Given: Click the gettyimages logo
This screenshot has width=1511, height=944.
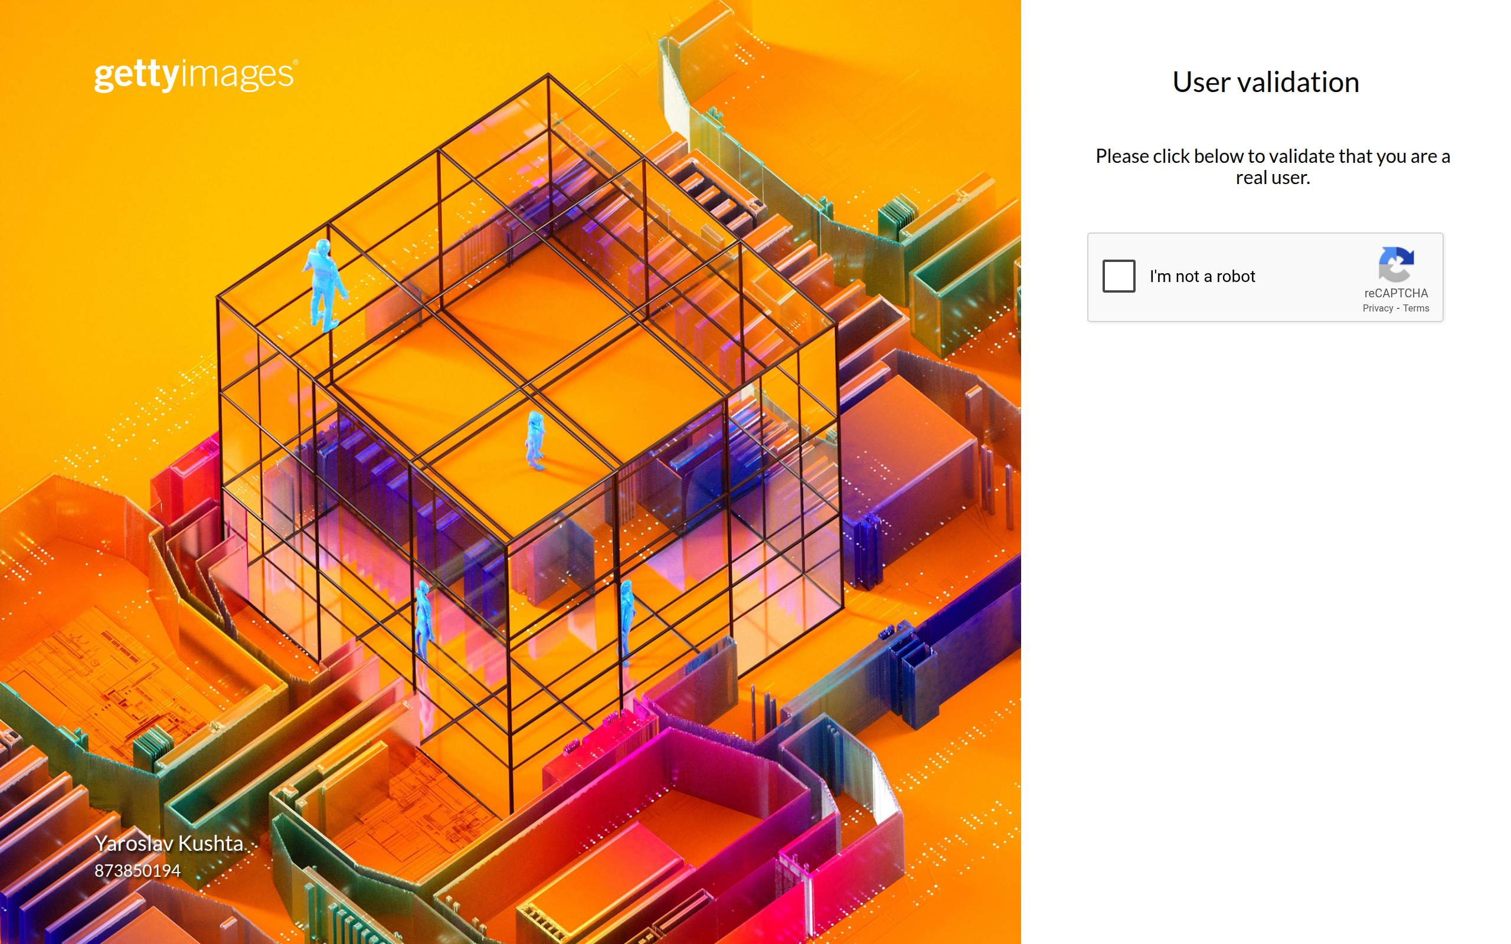Looking at the screenshot, I should tap(194, 75).
